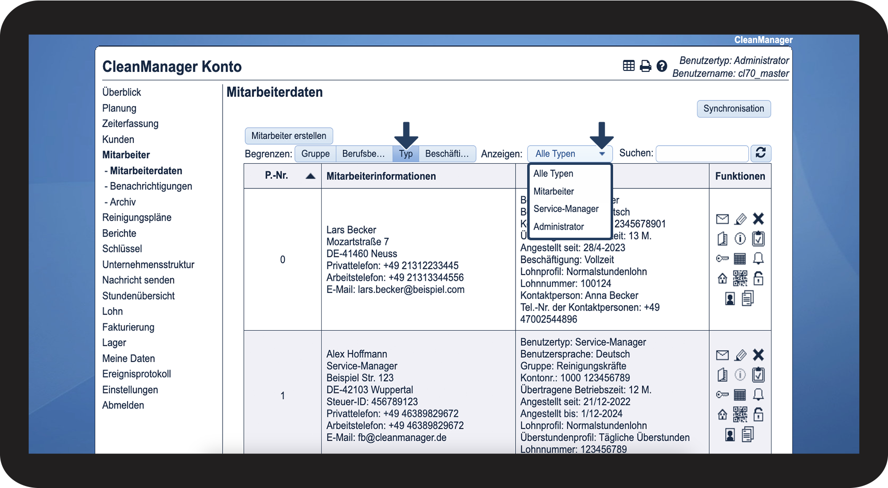Choose Alle Typen in the dropdown list
The image size is (888, 488).
click(x=553, y=173)
